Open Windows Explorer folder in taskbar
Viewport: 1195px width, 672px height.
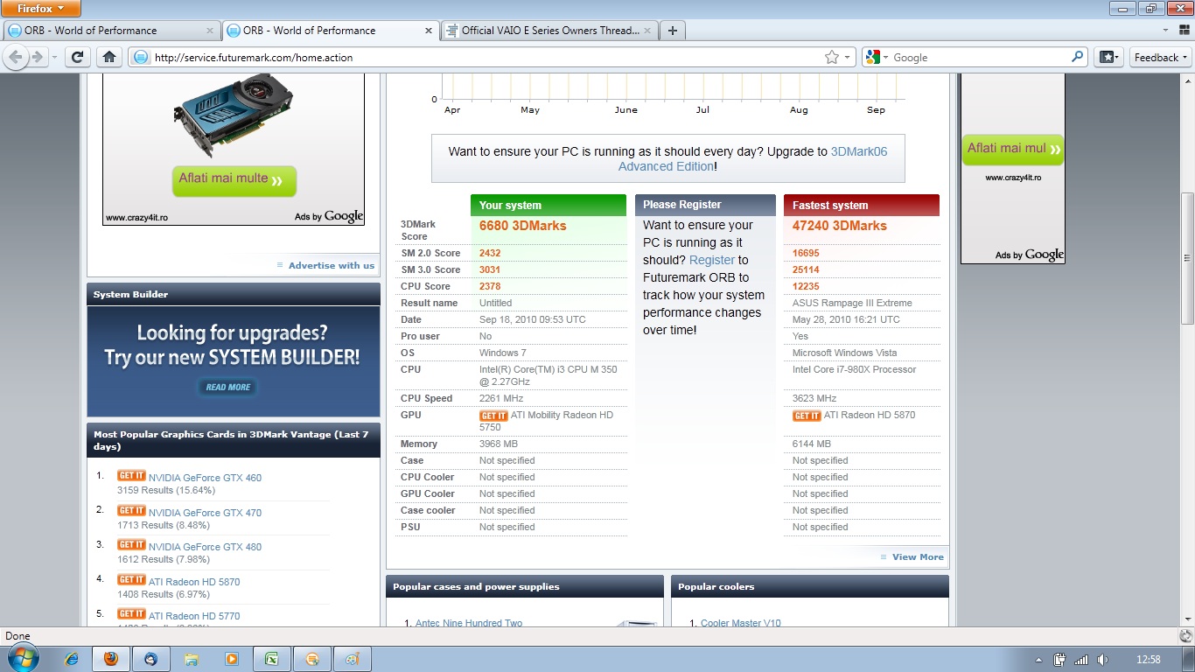[192, 659]
